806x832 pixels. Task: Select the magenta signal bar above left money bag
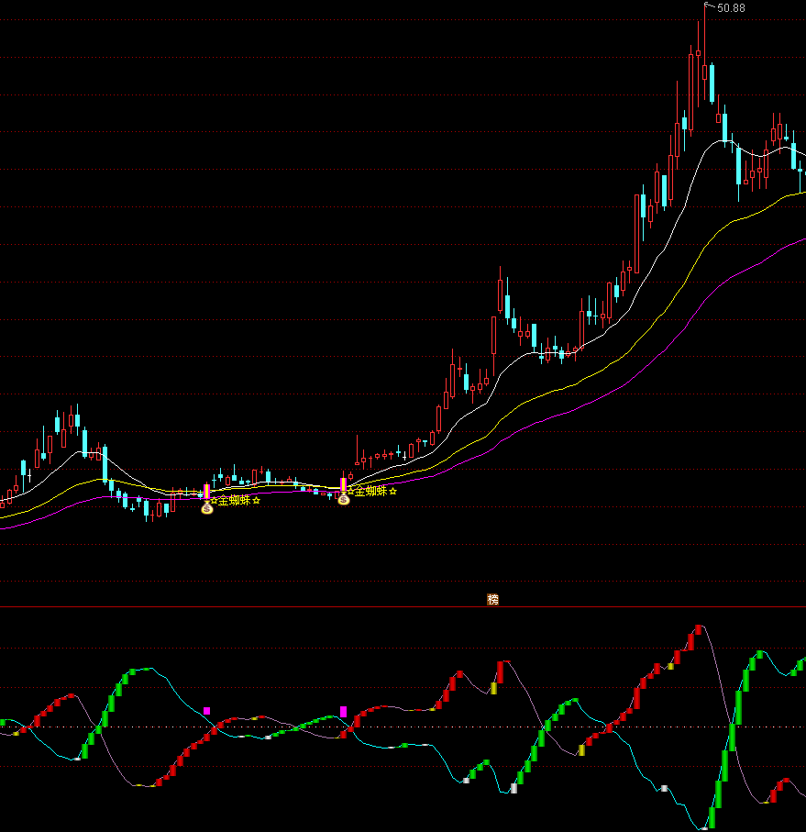click(207, 493)
